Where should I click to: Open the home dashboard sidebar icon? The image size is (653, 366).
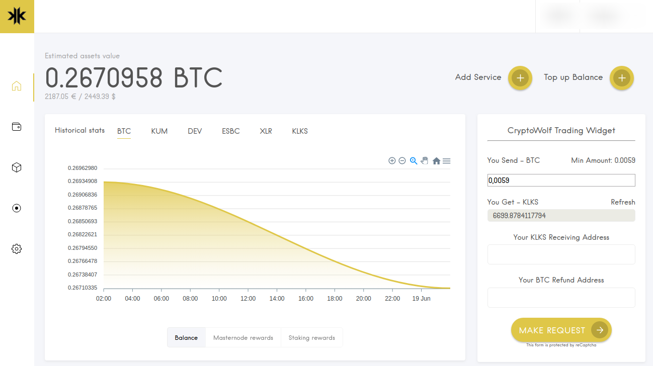point(17,86)
